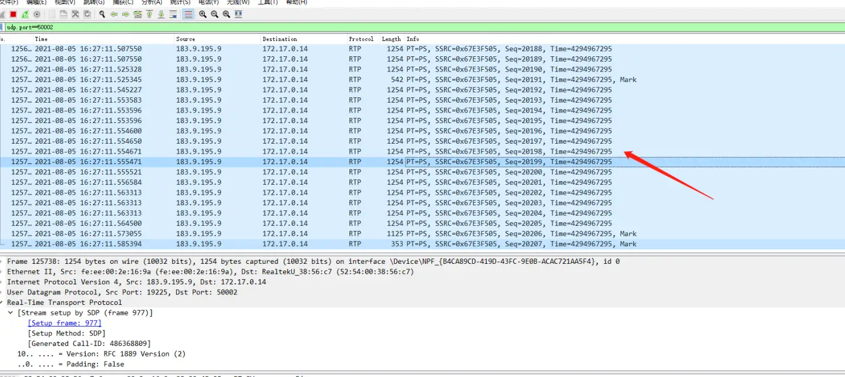Viewport: 845px width, 377px height.
Task: Follow the Setup frame: 977 link
Action: pyautogui.click(x=65, y=323)
